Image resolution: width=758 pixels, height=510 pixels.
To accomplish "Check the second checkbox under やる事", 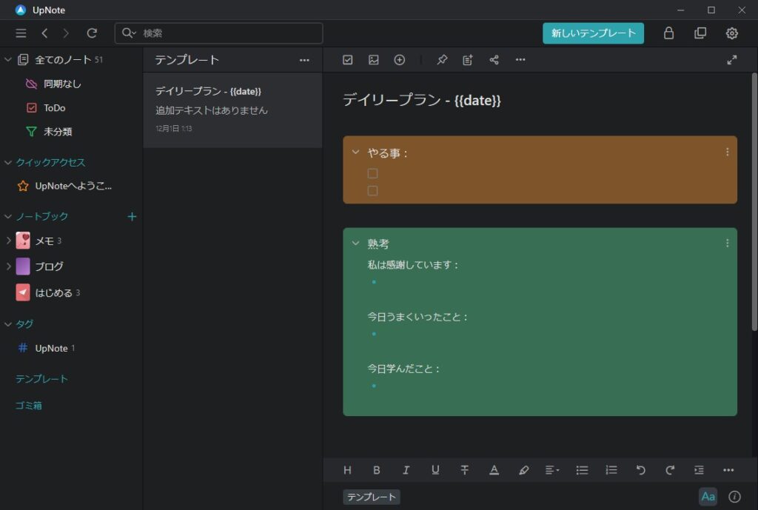I will tap(372, 190).
